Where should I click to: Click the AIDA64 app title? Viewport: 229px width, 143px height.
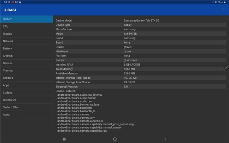pos(10,10)
